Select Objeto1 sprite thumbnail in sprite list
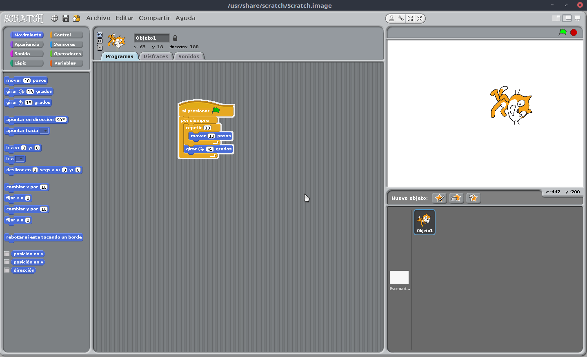The image size is (587, 357). [425, 222]
